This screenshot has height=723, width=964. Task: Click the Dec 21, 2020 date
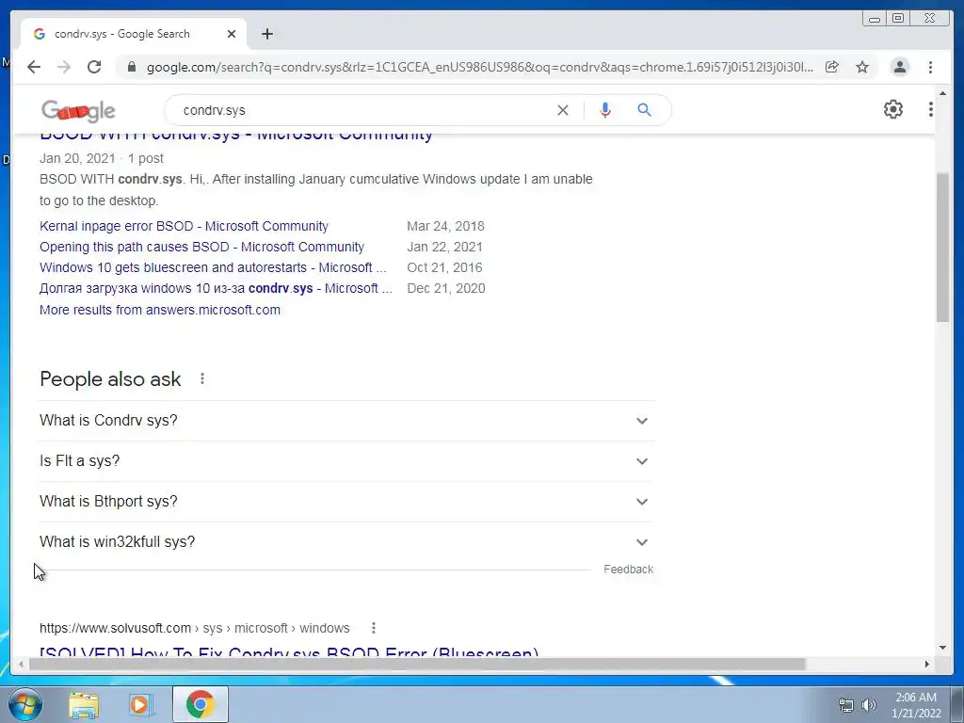click(445, 288)
